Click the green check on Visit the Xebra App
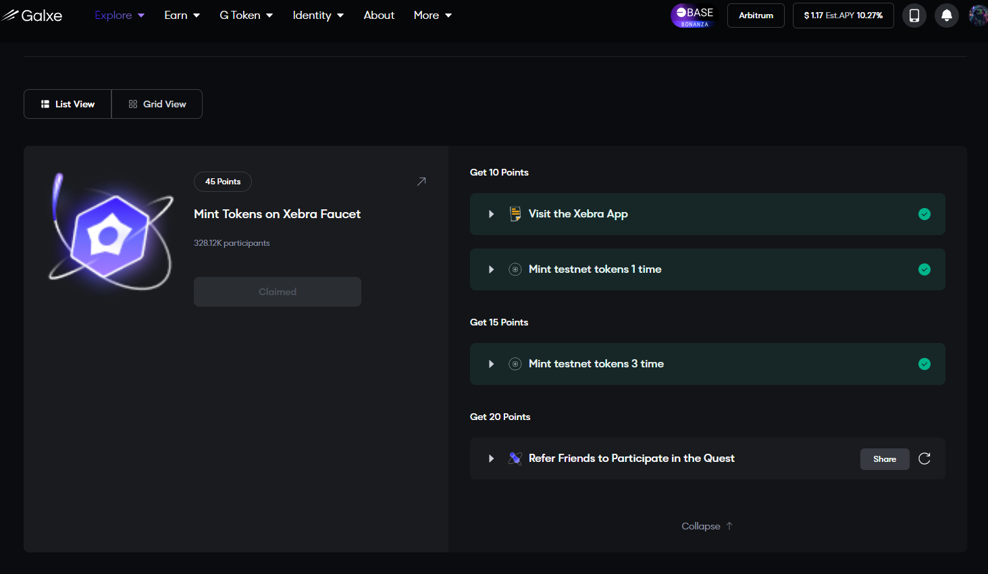This screenshot has height=574, width=988. [925, 214]
